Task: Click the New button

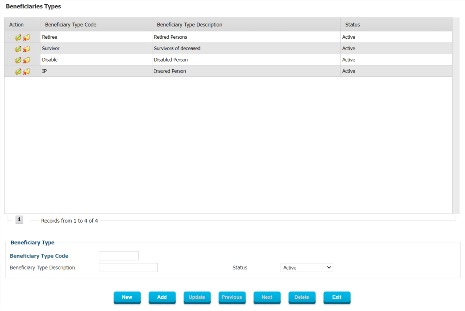Action: click(127, 297)
